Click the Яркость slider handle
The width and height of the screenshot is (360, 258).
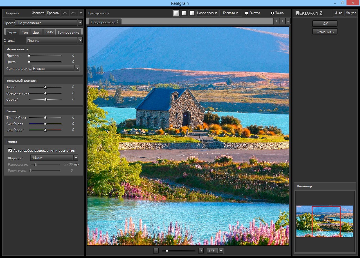[x=29, y=56]
